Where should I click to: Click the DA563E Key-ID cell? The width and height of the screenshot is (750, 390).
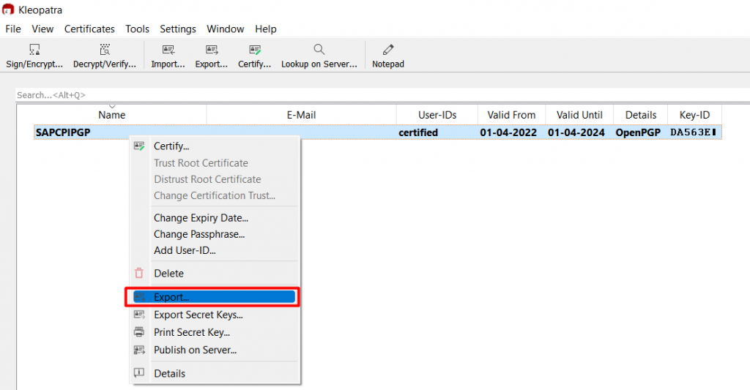click(693, 132)
